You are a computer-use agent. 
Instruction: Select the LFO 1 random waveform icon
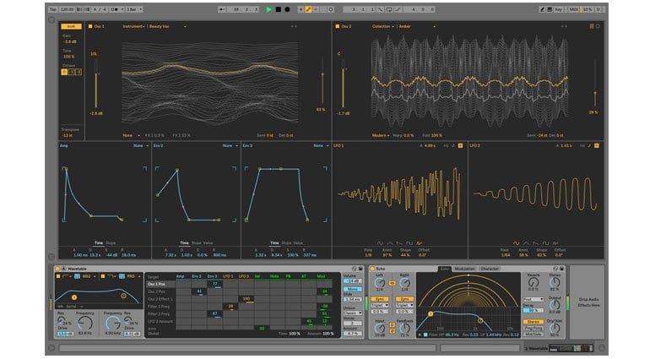(420, 243)
